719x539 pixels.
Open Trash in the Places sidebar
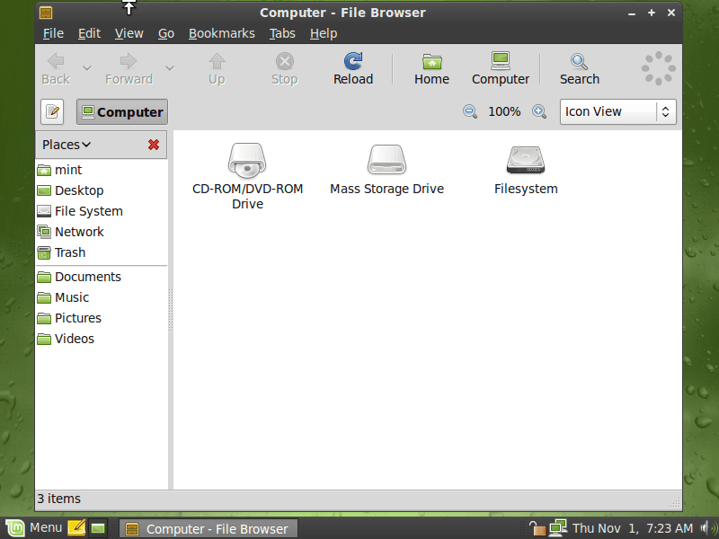[x=102, y=252]
